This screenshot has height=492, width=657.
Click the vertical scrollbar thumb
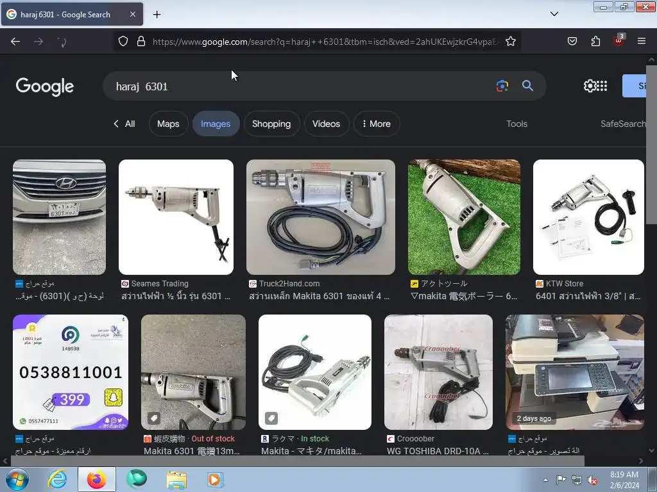click(651, 145)
